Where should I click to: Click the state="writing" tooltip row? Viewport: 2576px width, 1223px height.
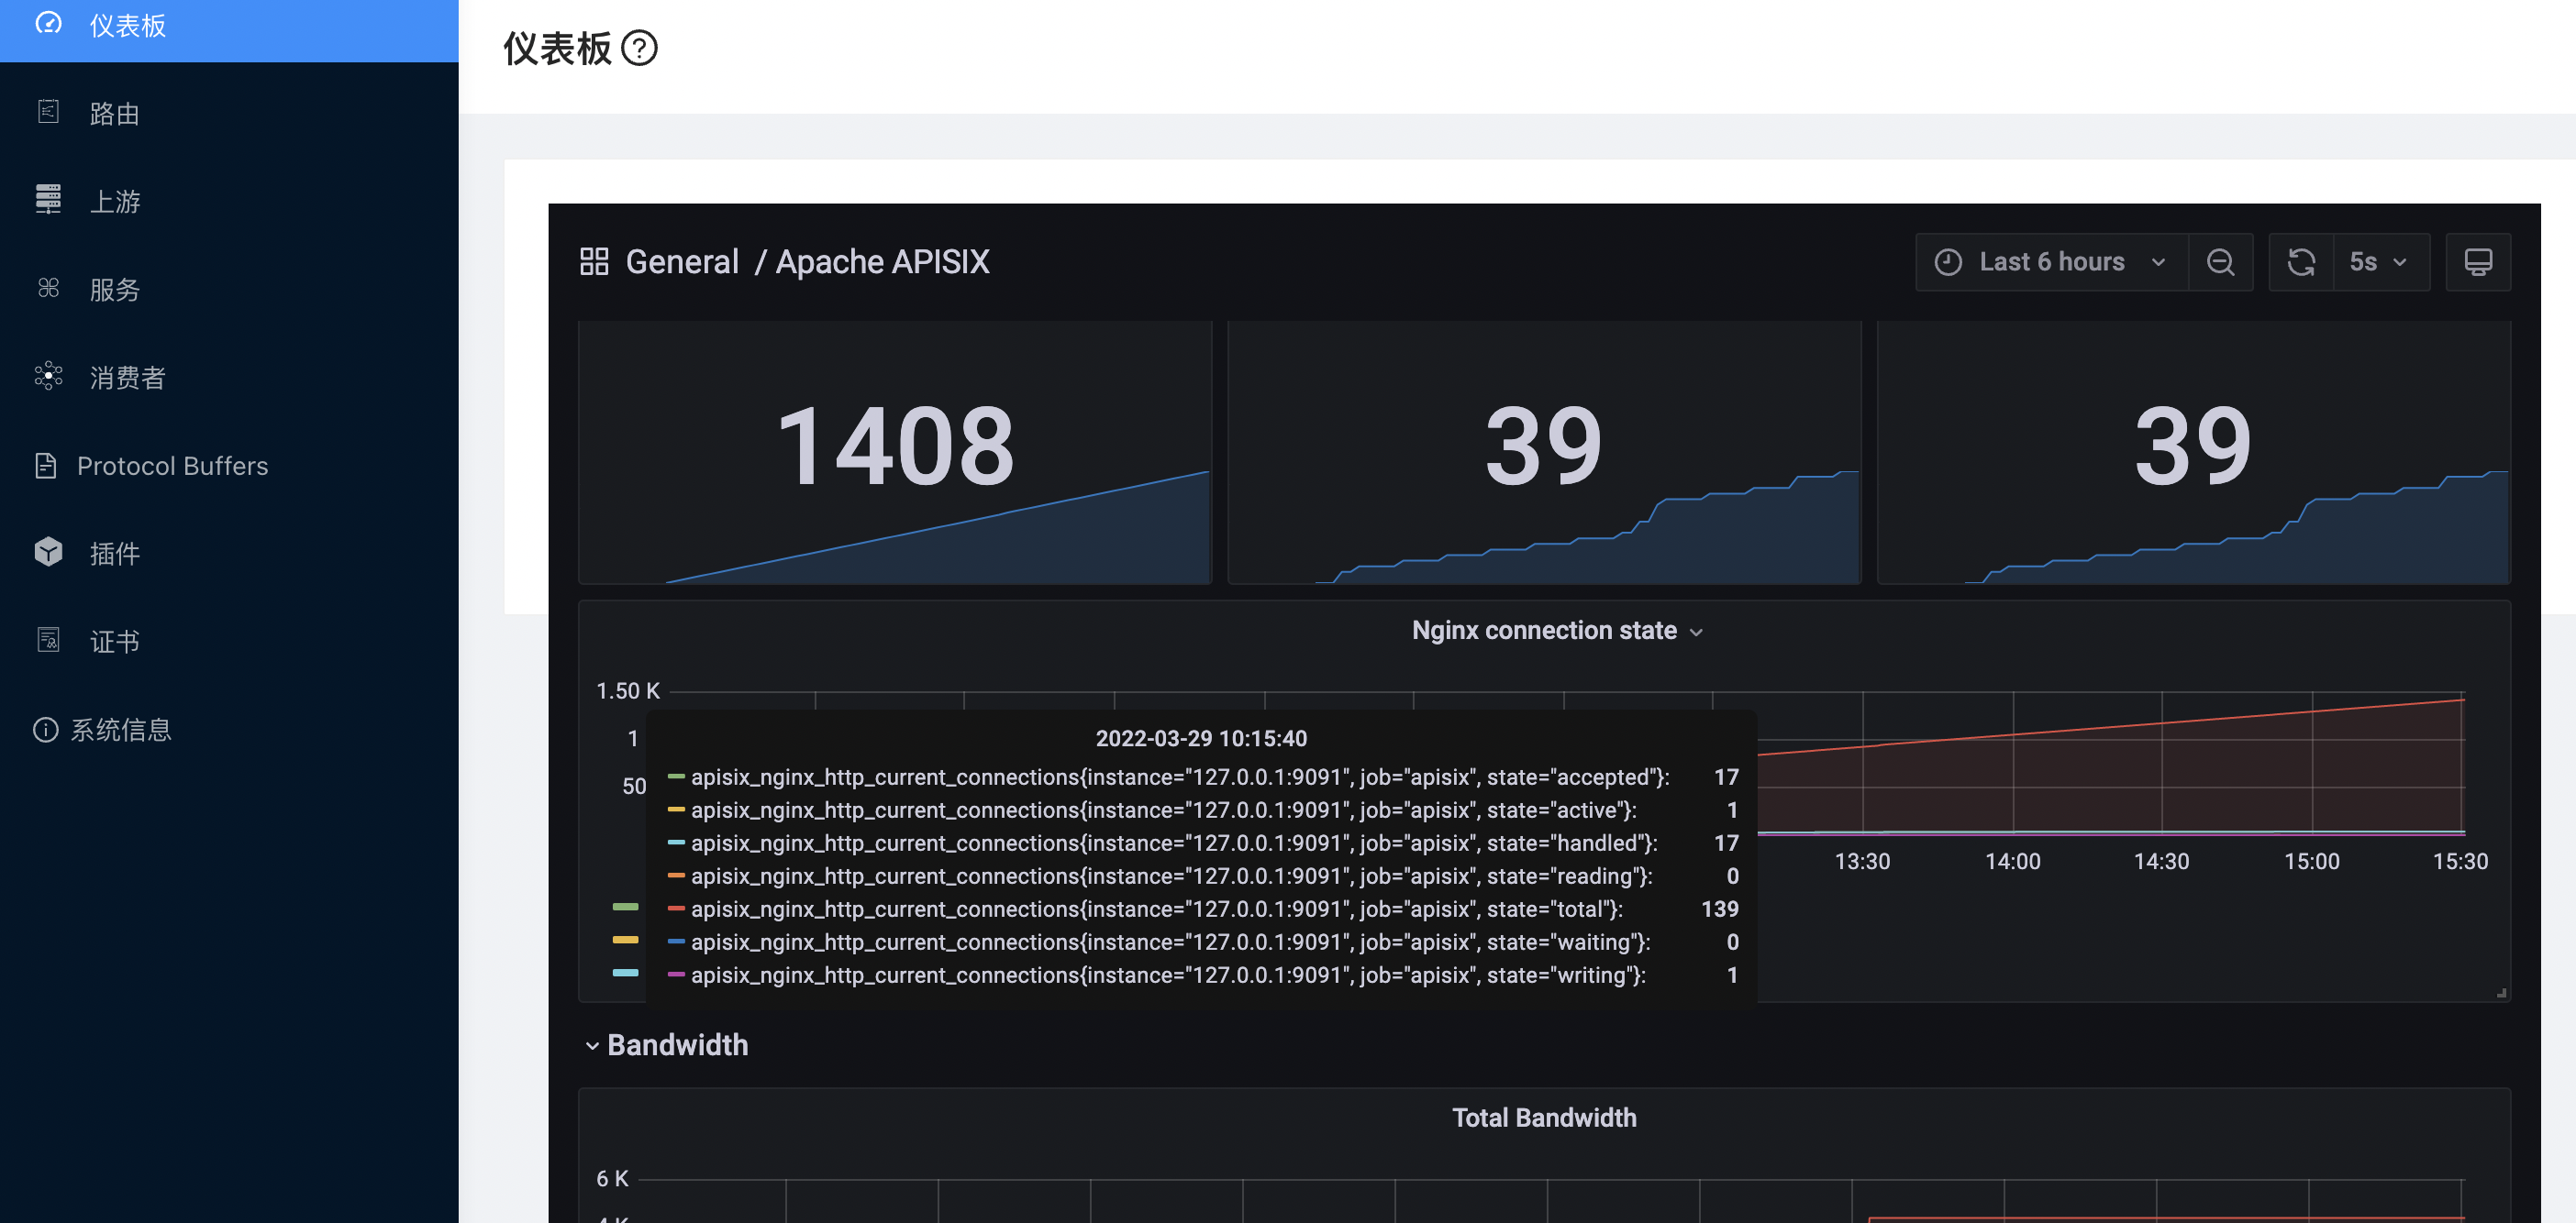1203,975
